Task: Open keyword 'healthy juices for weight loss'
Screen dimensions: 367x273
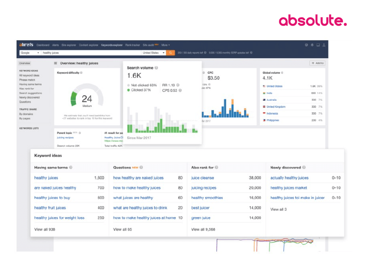Action: point(59,218)
